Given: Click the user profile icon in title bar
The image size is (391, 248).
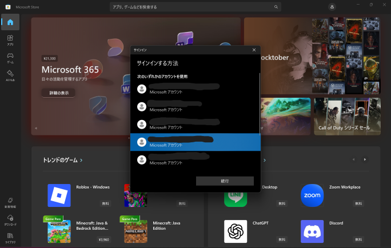Looking at the screenshot, I should click(332, 7).
